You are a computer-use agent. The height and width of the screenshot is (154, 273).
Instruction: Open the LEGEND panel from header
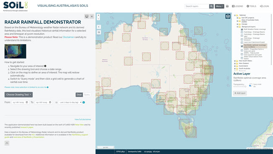[237, 6]
